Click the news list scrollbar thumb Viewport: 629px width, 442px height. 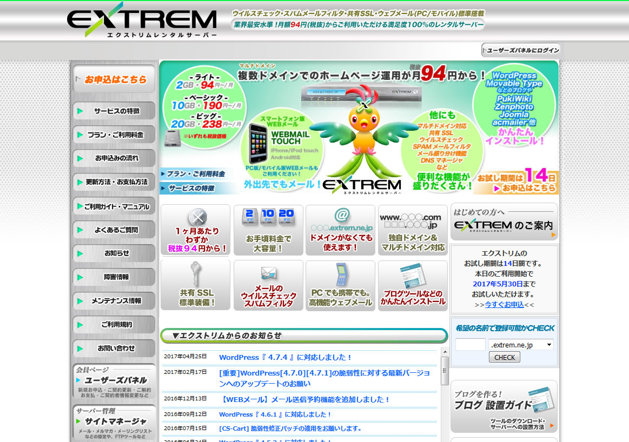pos(445,371)
